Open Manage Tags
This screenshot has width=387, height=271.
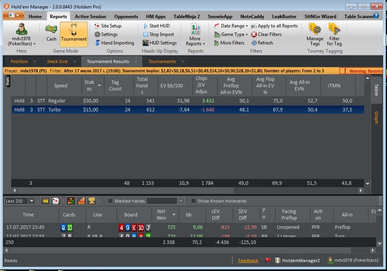click(315, 34)
